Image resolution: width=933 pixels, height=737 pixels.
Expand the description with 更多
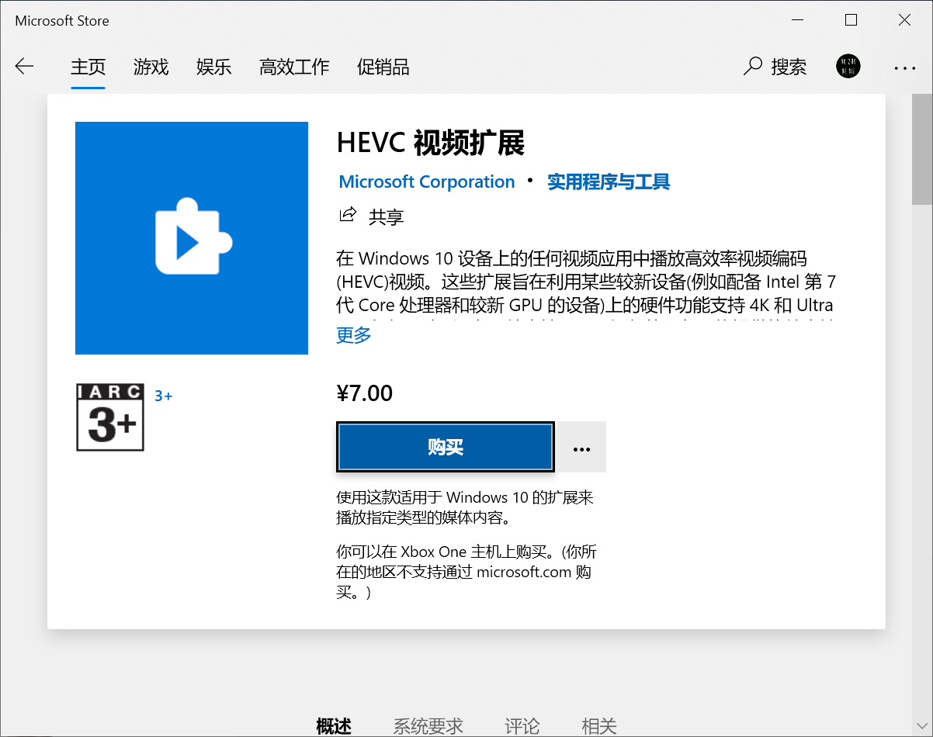353,334
